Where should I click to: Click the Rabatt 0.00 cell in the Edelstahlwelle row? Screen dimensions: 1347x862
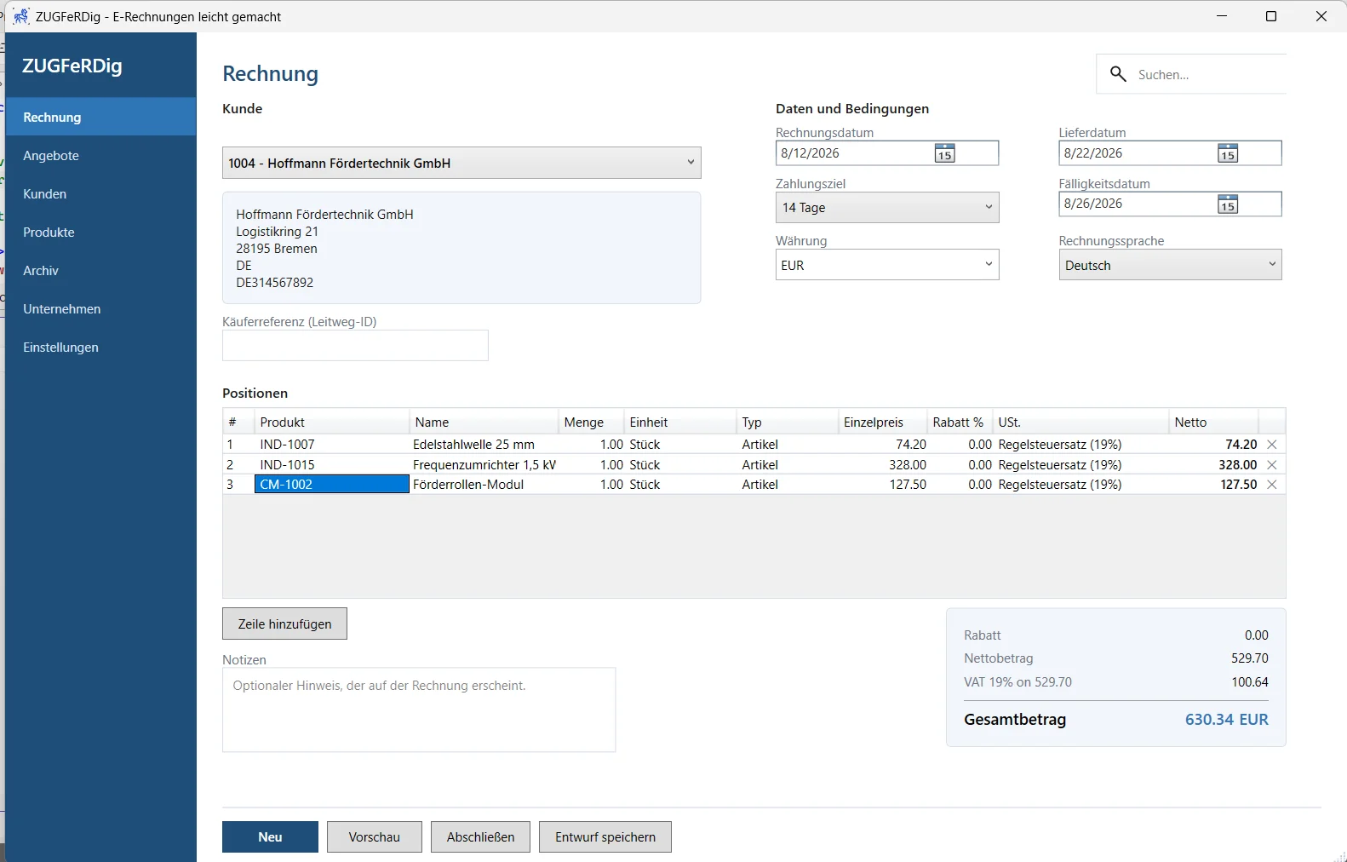961,445
